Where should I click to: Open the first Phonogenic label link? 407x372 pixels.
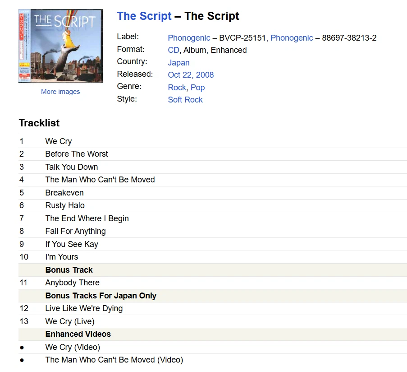pyautogui.click(x=189, y=38)
